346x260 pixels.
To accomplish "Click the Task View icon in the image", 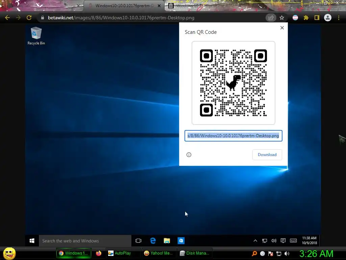I will click(x=138, y=241).
